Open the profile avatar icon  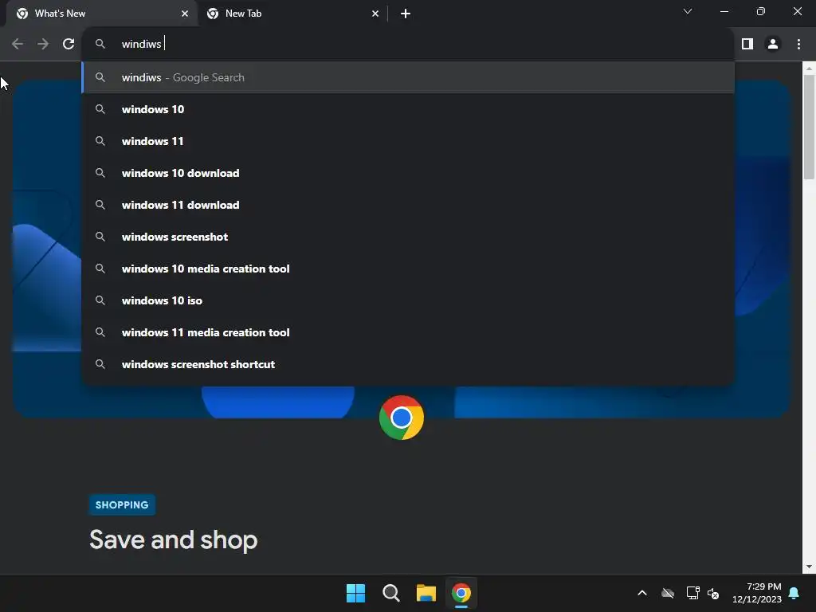(x=773, y=44)
